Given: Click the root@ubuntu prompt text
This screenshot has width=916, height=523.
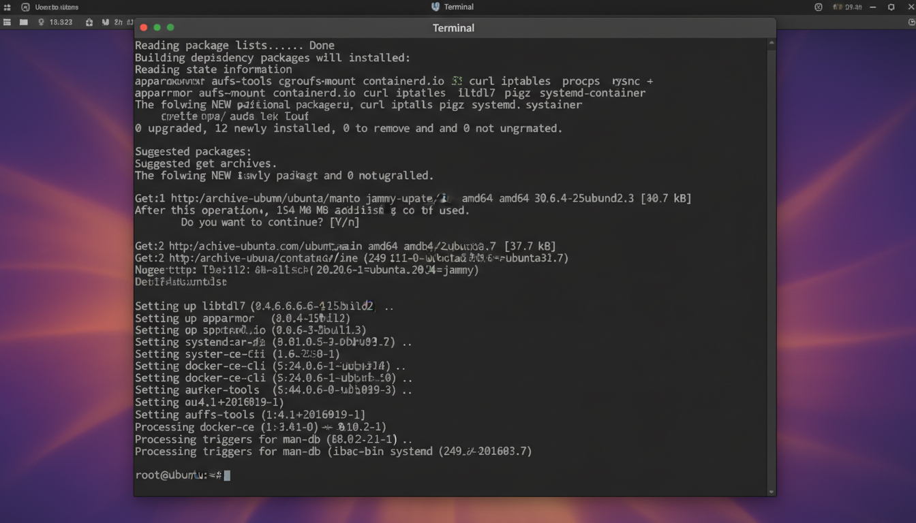Looking at the screenshot, I should coord(179,475).
